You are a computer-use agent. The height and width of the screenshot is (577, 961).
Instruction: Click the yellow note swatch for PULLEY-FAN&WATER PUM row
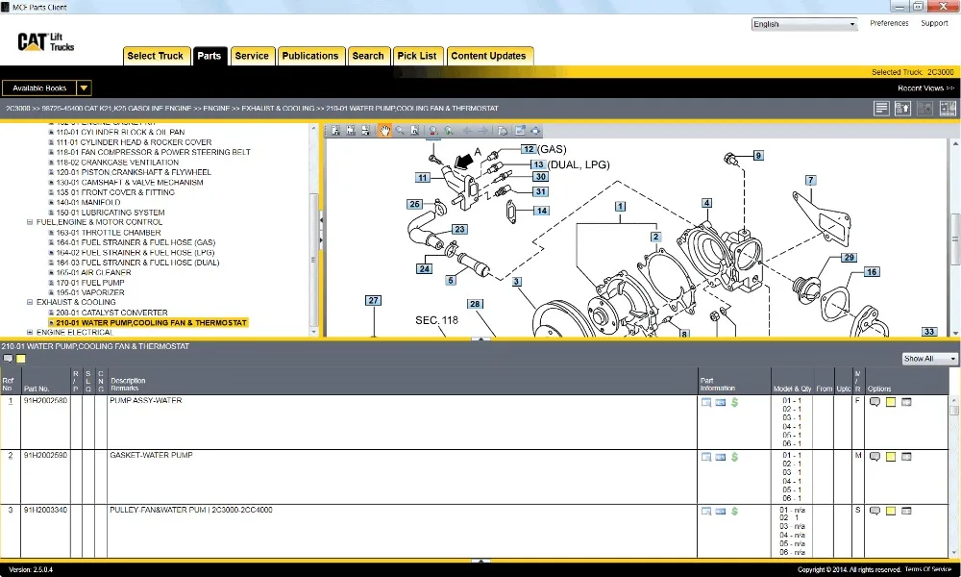[891, 511]
